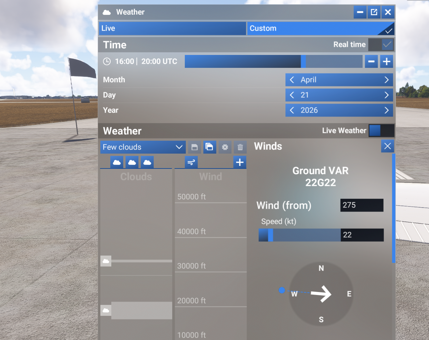This screenshot has height=340, width=429.
Task: Add a new wind layer
Action: (240, 162)
